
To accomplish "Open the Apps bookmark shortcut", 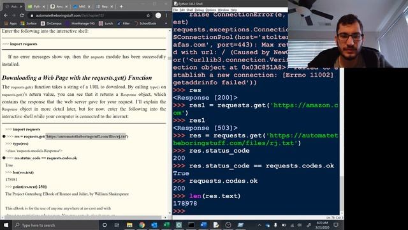I will coord(10,24).
